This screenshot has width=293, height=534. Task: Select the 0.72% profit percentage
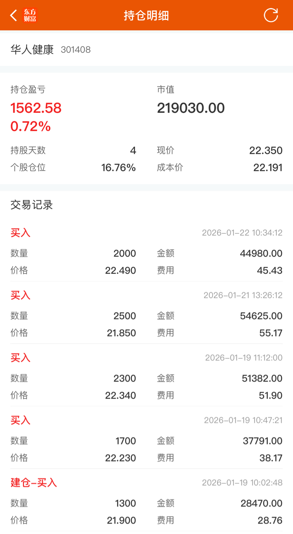(31, 127)
